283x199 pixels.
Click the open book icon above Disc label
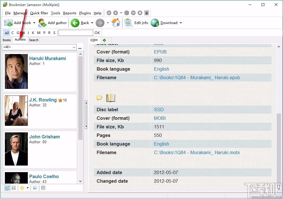pos(110,98)
